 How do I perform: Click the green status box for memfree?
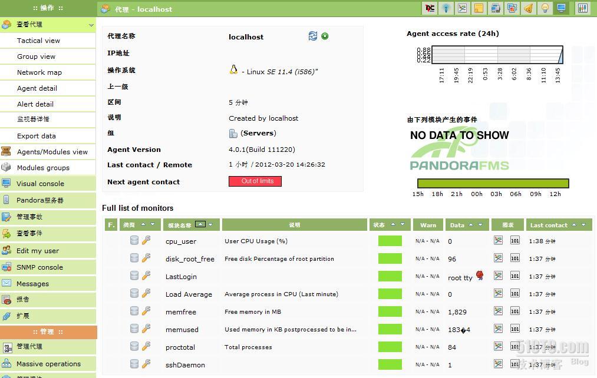tap(390, 311)
